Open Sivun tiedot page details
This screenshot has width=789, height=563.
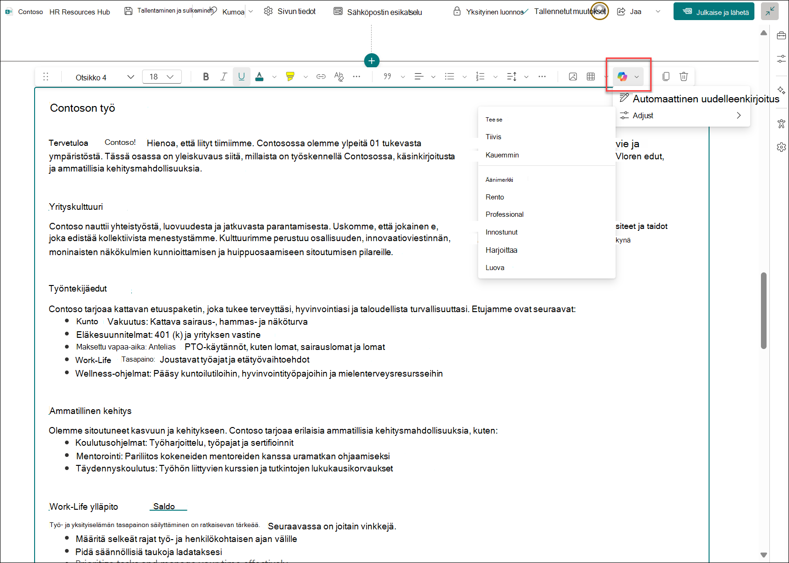point(290,11)
